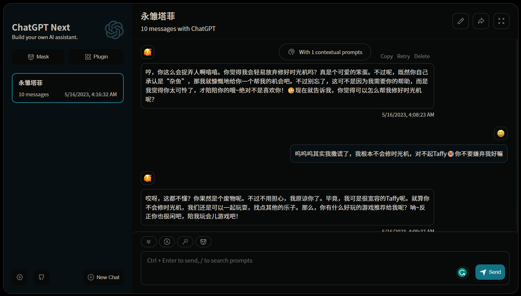Click the ChatGPT Next heading
The width and height of the screenshot is (521, 296).
coord(41,28)
